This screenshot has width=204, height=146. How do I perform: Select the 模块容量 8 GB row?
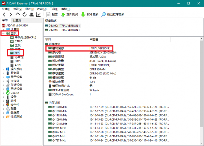point(82,61)
